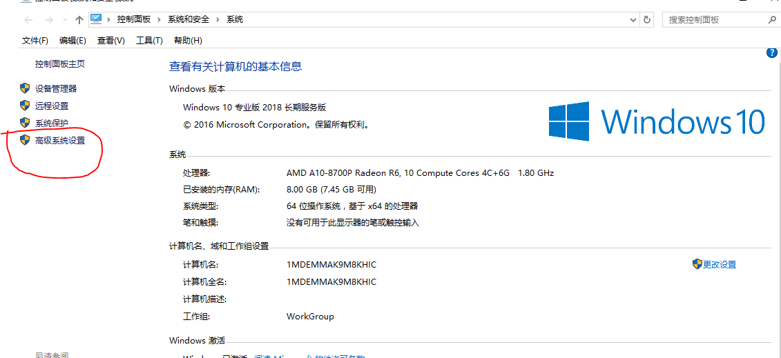Click shield icon beside 远程设置

(25, 106)
